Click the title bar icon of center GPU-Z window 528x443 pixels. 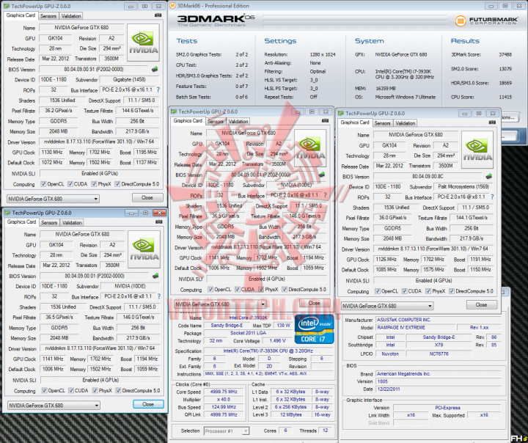click(x=173, y=111)
